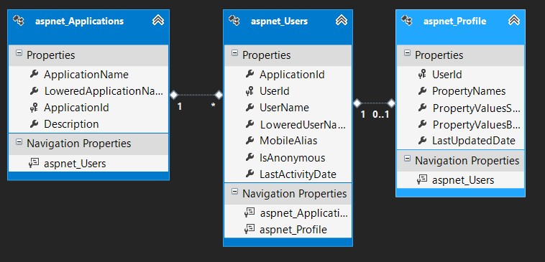
Task: Collapse Properties section in aspnet_Profile
Action: coord(407,53)
